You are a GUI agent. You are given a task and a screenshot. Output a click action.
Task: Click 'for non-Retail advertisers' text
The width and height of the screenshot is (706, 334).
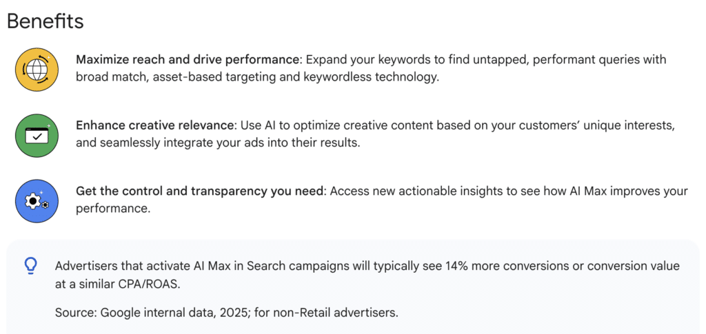point(326,313)
